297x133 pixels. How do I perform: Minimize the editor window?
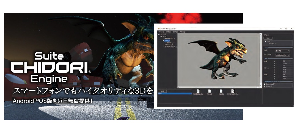click(281, 29)
